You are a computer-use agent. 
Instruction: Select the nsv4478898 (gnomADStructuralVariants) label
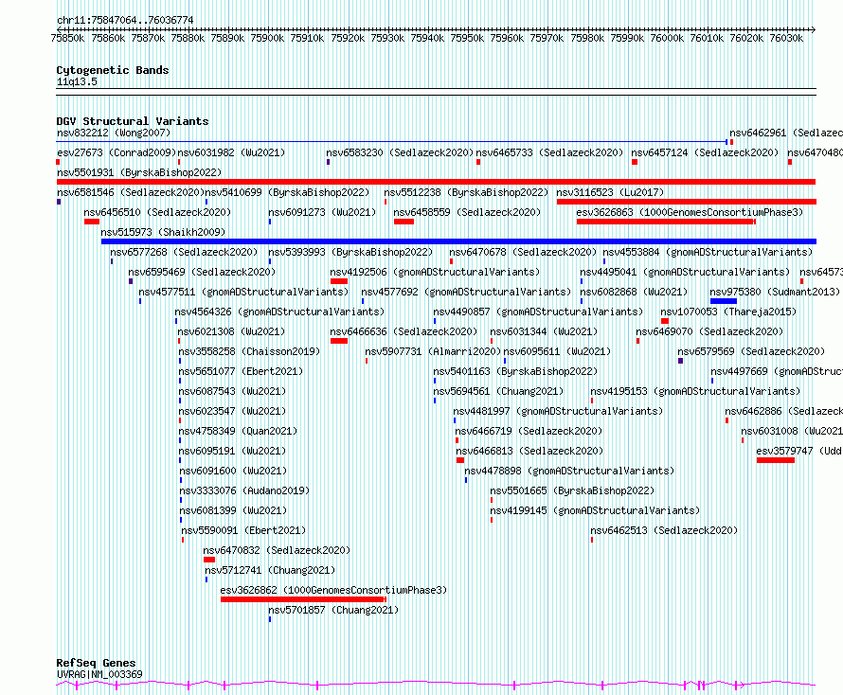click(x=569, y=471)
